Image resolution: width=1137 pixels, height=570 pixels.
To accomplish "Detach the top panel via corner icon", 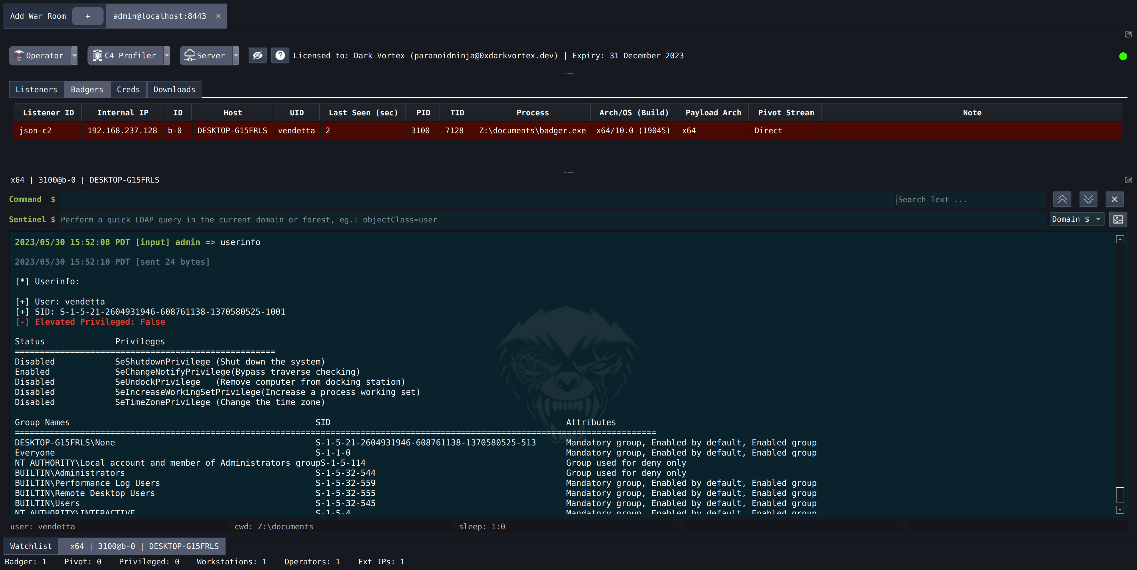I will click(1128, 34).
